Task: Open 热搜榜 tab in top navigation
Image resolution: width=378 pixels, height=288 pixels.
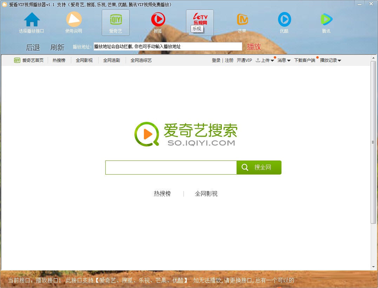Action: coord(59,60)
